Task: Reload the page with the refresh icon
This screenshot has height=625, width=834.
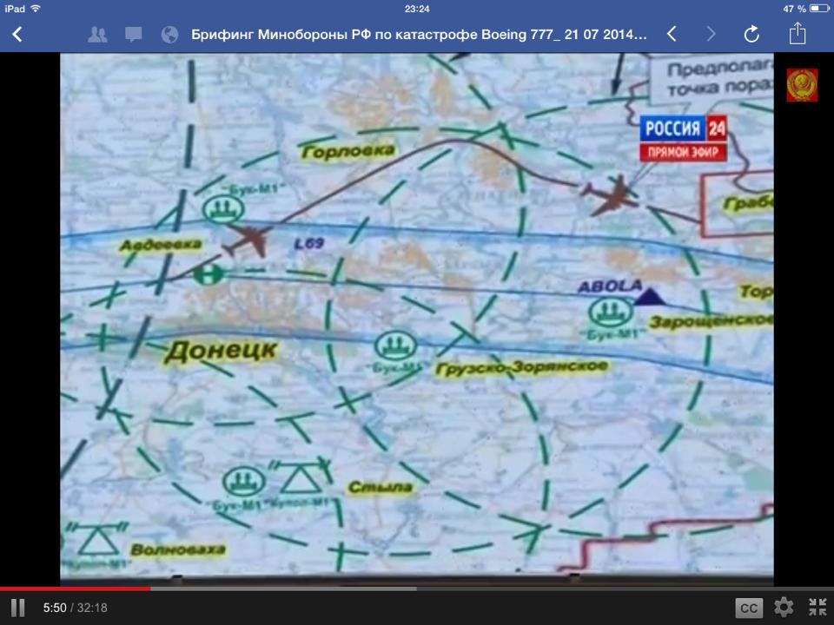Action: pyautogui.click(x=751, y=35)
